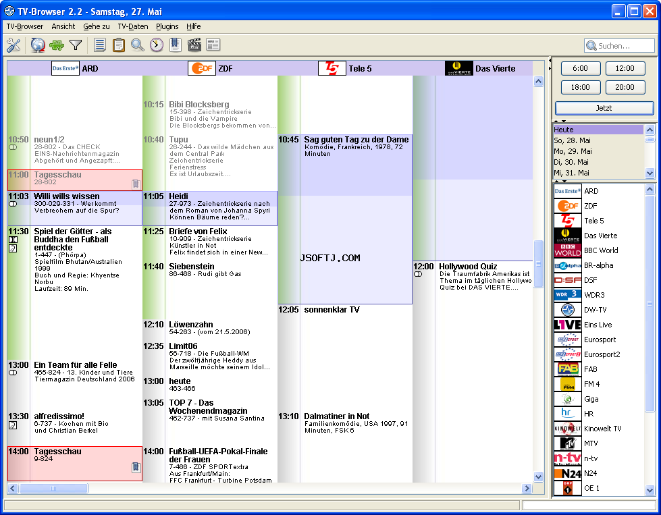Update TV data using the globe icon

(38, 45)
